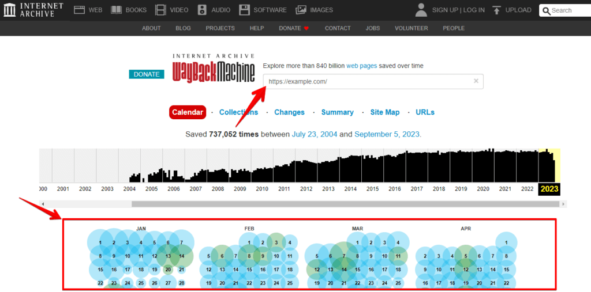Select the Calendar tab
Viewport: 591px width, 292px height.
coord(188,112)
